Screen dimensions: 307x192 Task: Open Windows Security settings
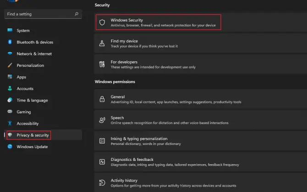click(x=201, y=22)
